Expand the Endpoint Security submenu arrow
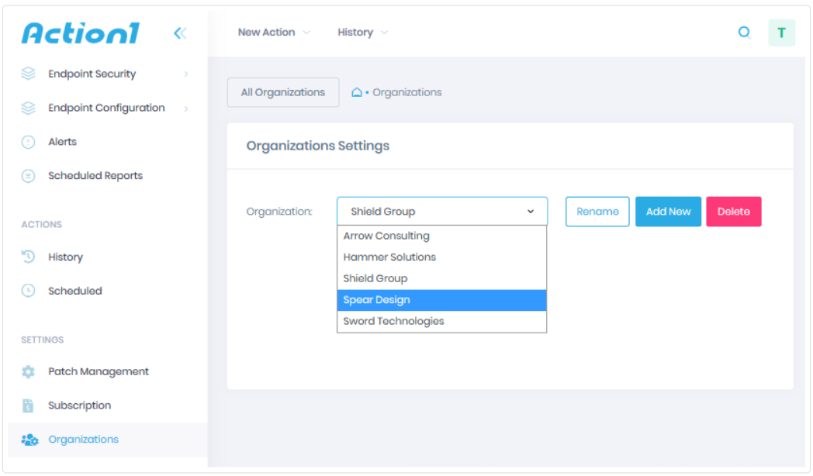The image size is (813, 476). pyautogui.click(x=186, y=74)
